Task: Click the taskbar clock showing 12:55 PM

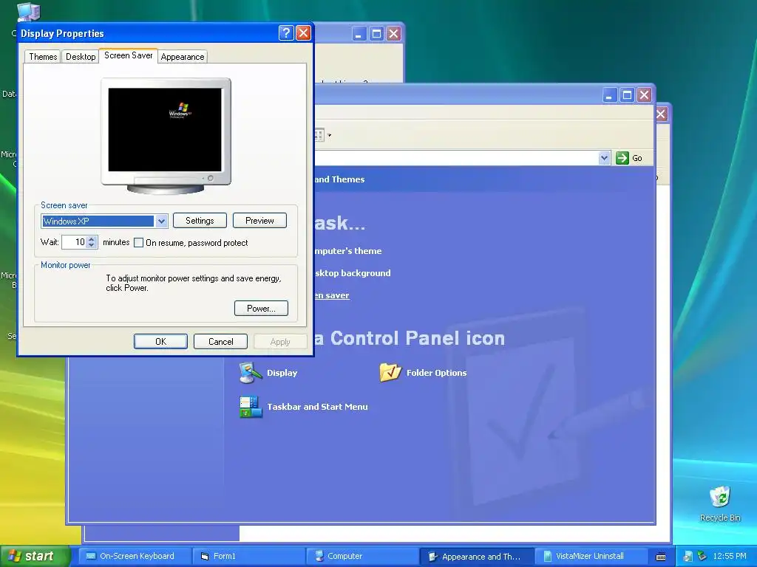Action: coord(730,557)
